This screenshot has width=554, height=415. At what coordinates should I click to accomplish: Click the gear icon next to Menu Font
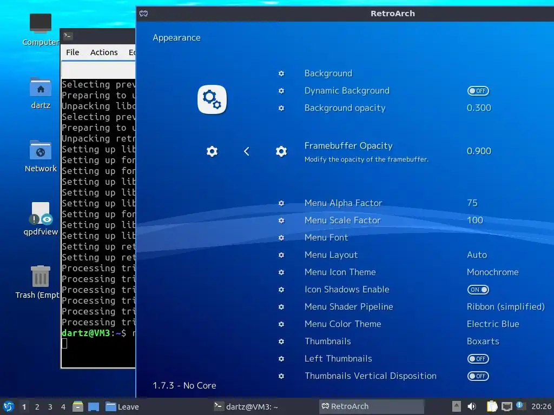pos(281,238)
